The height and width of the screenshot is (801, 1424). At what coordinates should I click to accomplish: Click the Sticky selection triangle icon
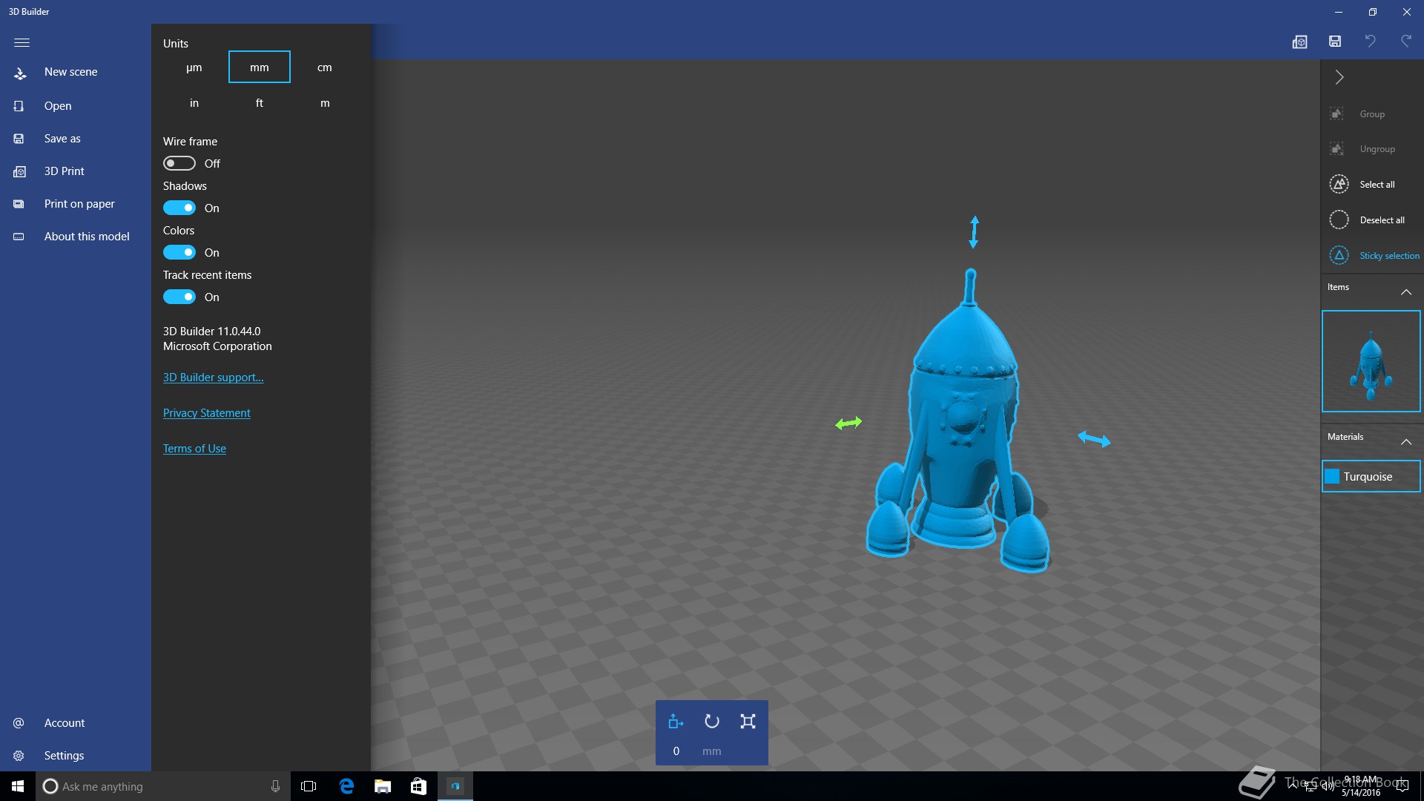pyautogui.click(x=1339, y=255)
